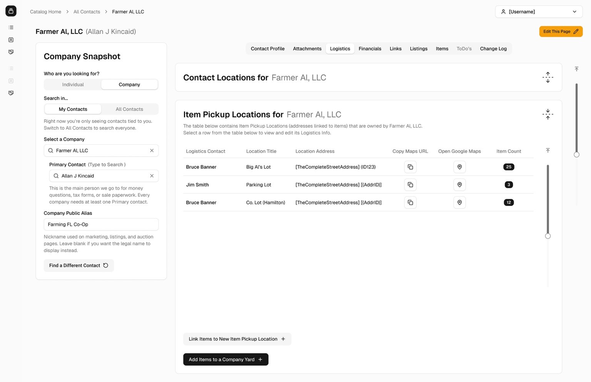Copy Maps URL for Co. Lot (Hamilton)

pyautogui.click(x=410, y=202)
